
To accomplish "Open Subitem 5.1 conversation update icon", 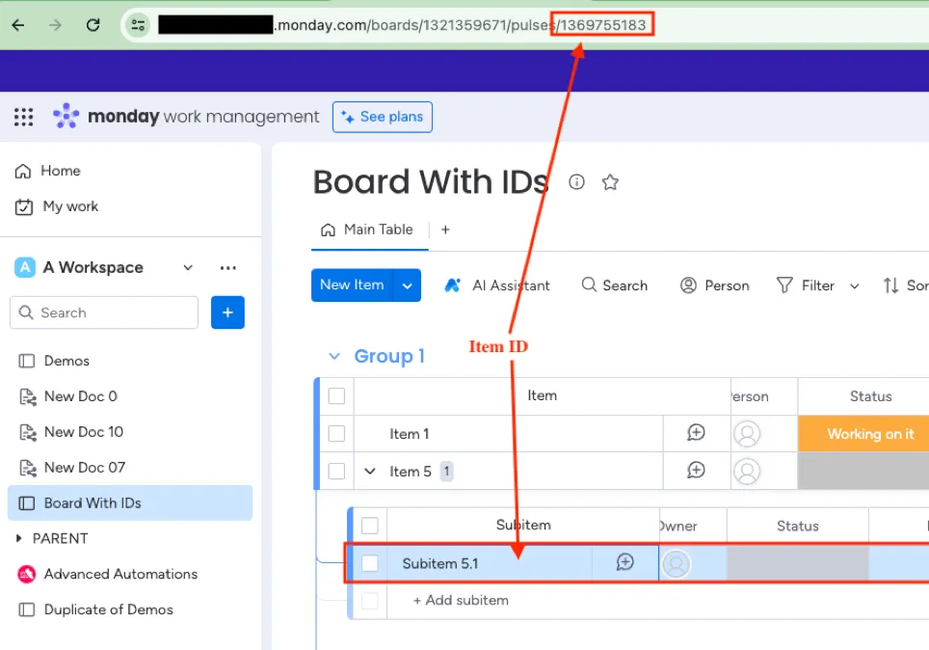I will [625, 561].
